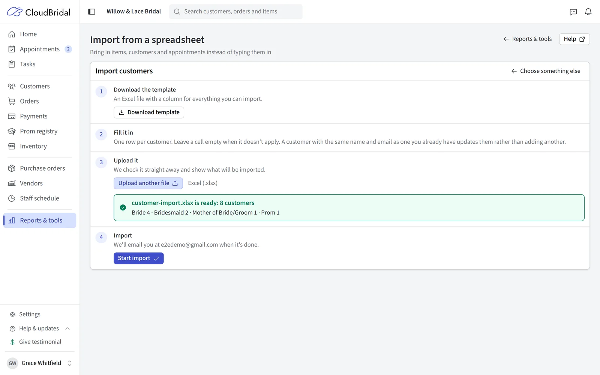Click the Give testimonial dollar icon
600x375 pixels.
click(x=12, y=342)
